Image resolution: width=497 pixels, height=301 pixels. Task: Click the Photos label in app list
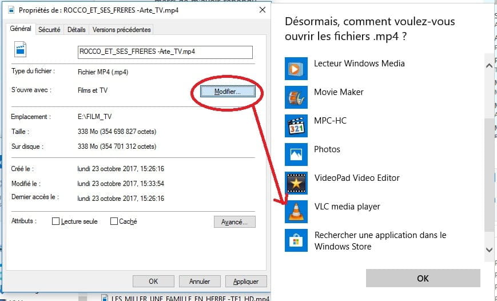(x=327, y=149)
